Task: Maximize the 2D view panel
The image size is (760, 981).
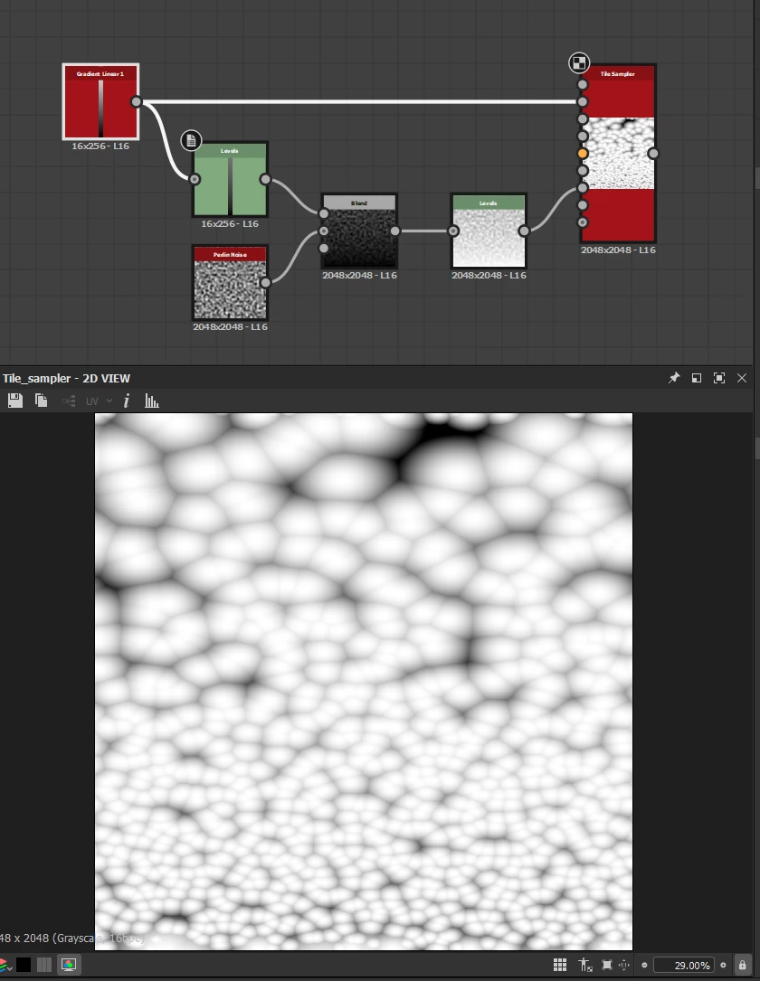Action: (x=718, y=378)
